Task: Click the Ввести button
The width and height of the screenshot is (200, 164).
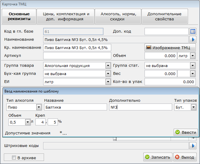Action: 186,132
